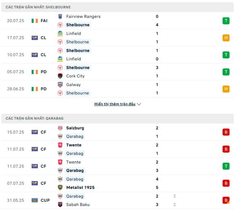236x211 pixels.
Task: Click the green T badge for Fairview Rangers match
Action: [226, 21]
